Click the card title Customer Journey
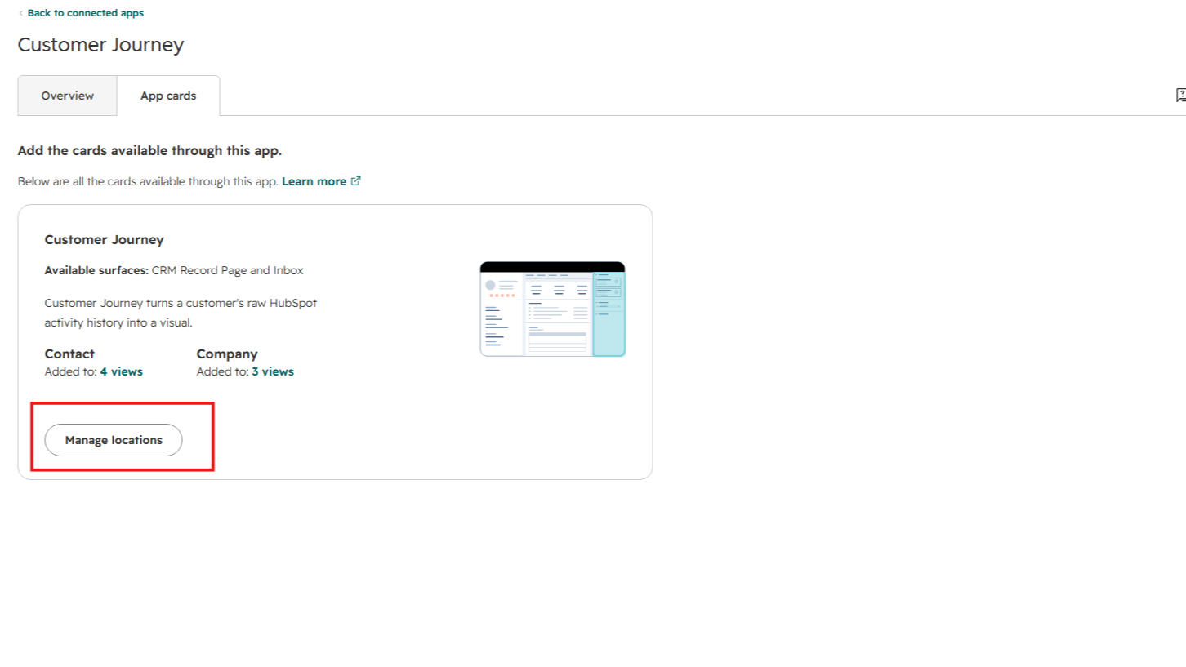Viewport: 1186px width, 667px height. [x=104, y=240]
